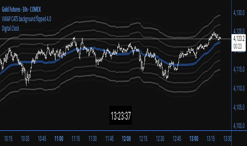Click the 12:45 time axis label
247x146 pixels.
177,139
